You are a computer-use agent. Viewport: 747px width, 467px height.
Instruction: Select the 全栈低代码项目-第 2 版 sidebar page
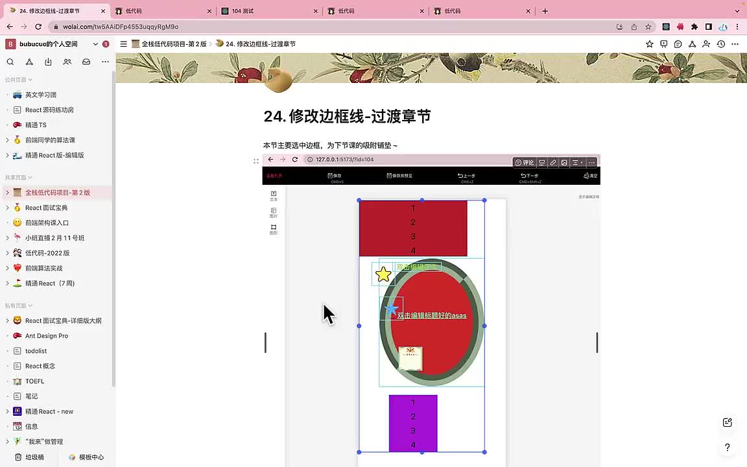pos(57,193)
